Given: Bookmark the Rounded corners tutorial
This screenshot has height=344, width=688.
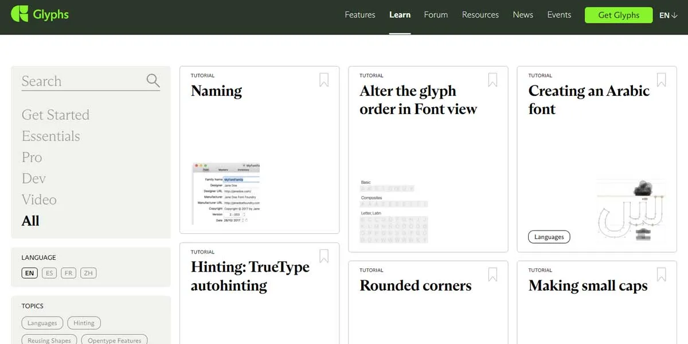Looking at the screenshot, I should point(492,274).
